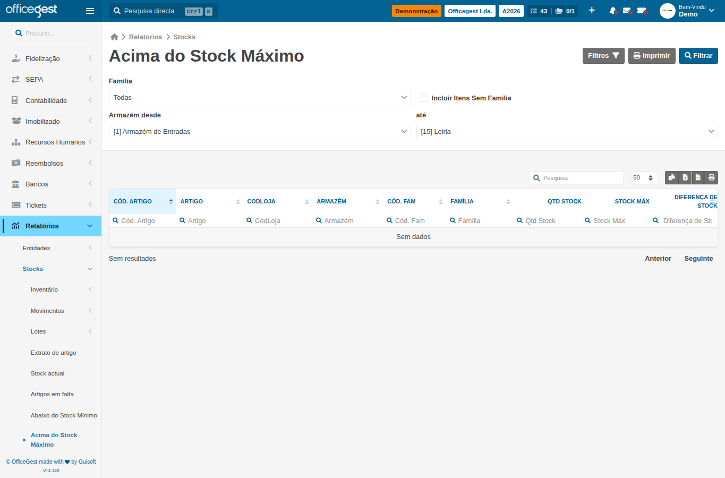Open the folders counter showing 0/1
Screen dimensions: 725x478
pyautogui.click(x=565, y=11)
